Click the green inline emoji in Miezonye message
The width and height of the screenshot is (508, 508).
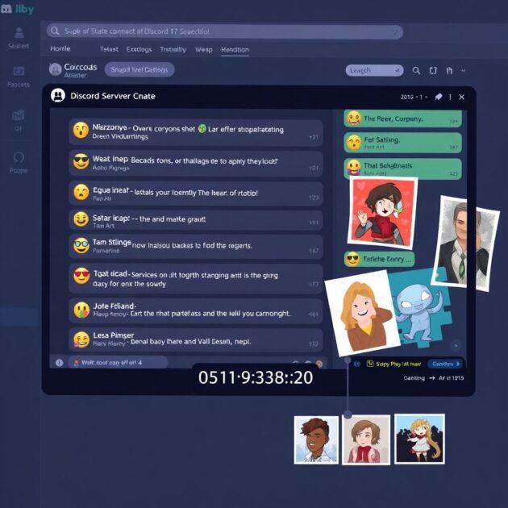click(202, 129)
